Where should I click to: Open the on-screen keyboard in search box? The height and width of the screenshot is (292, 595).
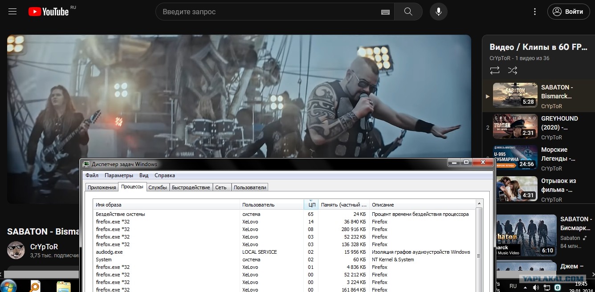click(x=385, y=12)
